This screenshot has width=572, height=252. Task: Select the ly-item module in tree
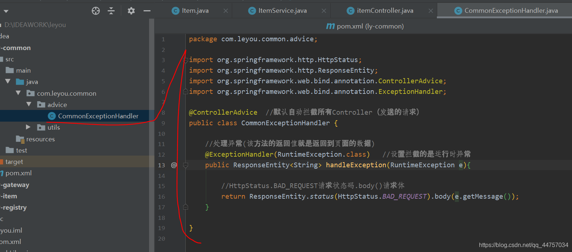pyautogui.click(x=9, y=196)
